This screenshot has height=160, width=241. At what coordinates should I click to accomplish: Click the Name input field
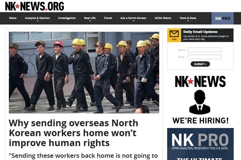tap(204, 50)
